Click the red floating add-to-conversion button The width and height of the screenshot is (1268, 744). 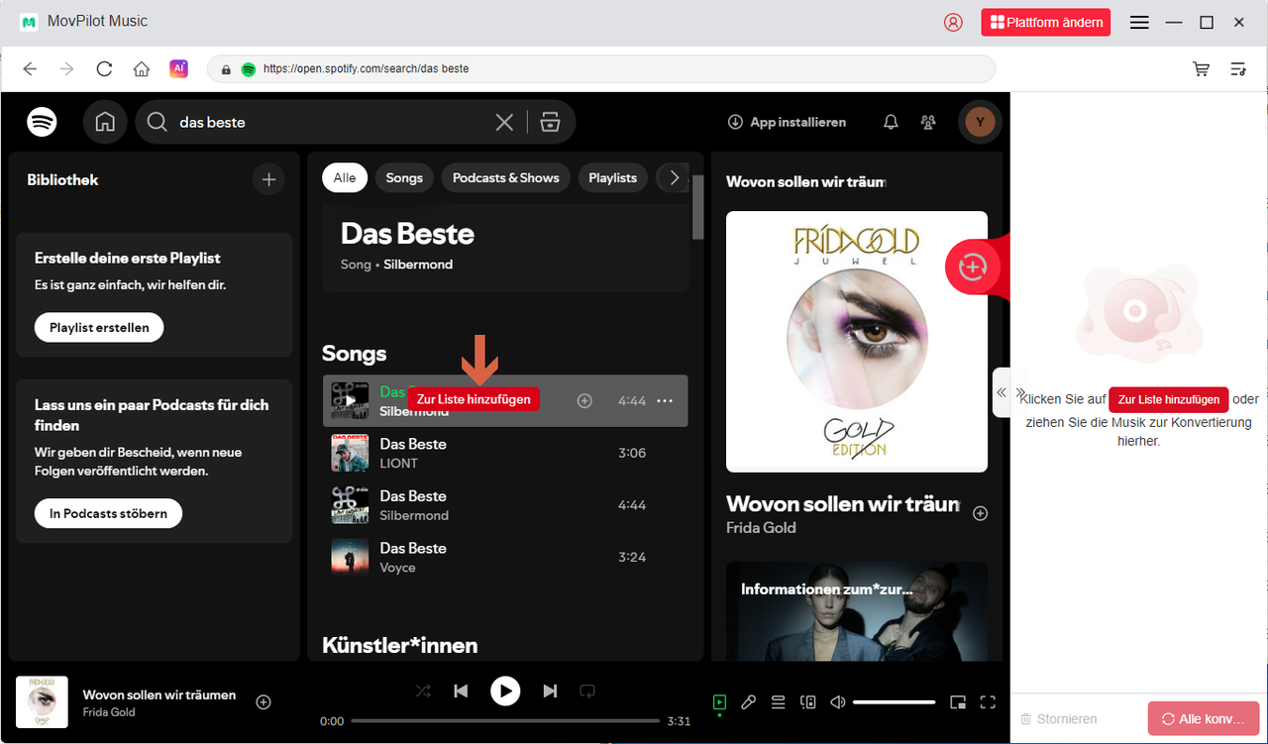coord(973,266)
